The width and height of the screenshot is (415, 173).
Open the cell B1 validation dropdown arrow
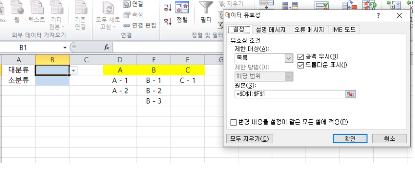point(73,70)
